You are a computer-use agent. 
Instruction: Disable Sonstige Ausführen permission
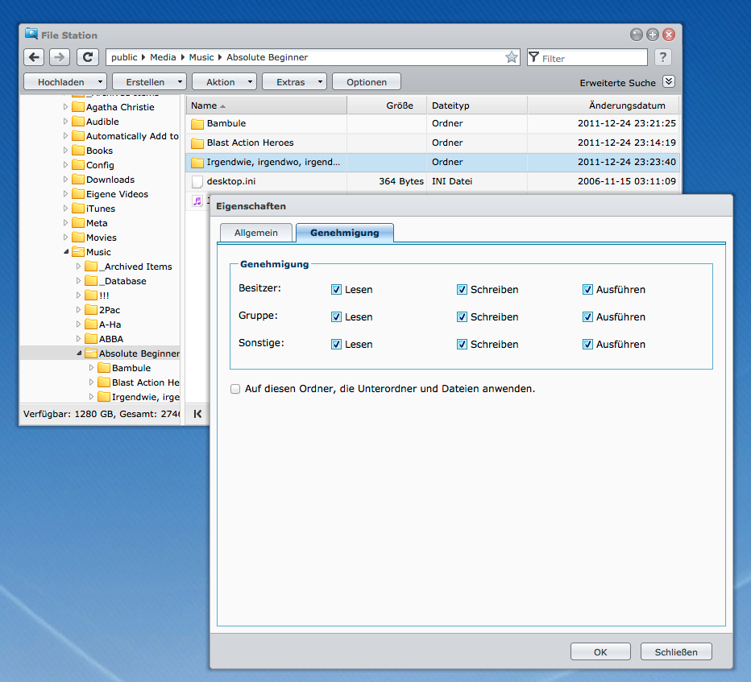(x=587, y=345)
